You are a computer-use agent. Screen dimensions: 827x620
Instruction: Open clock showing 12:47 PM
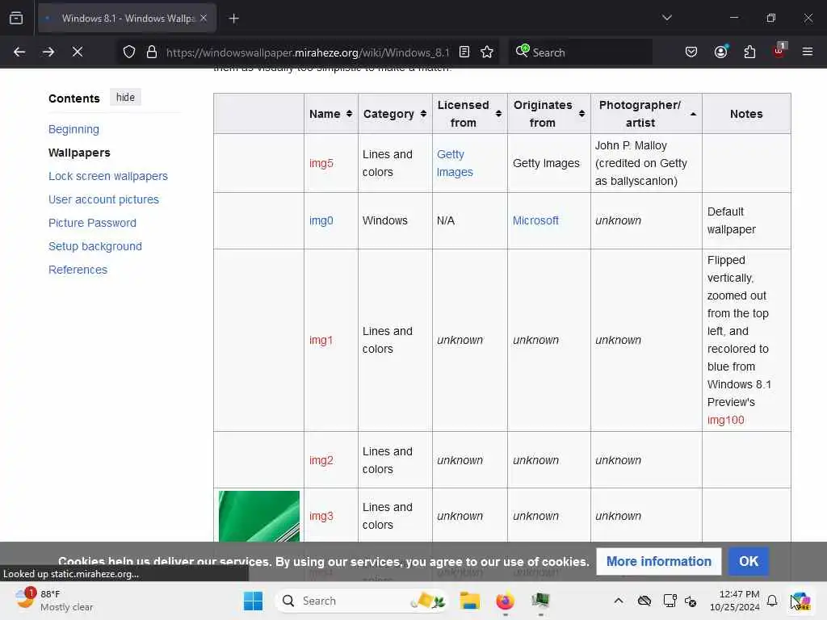pos(734,601)
